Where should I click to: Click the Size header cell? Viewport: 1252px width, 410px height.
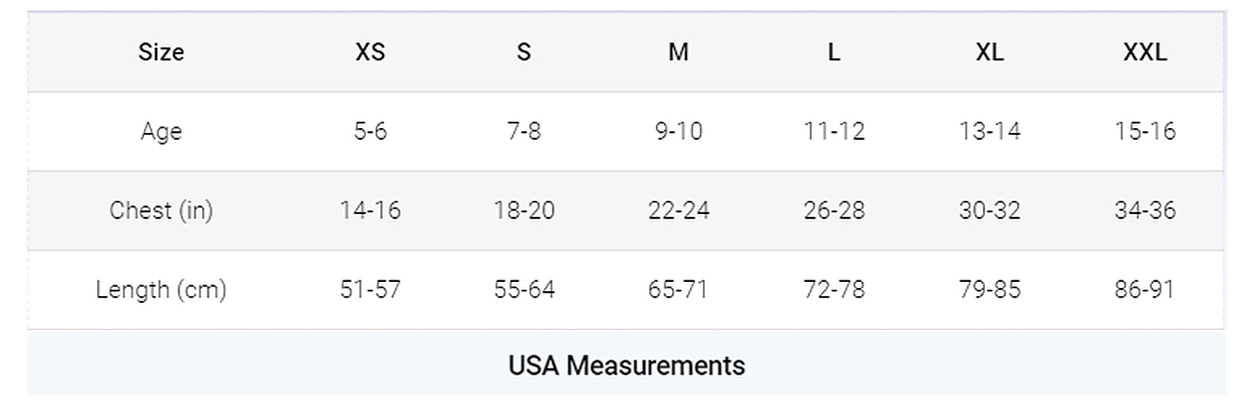pyautogui.click(x=161, y=52)
